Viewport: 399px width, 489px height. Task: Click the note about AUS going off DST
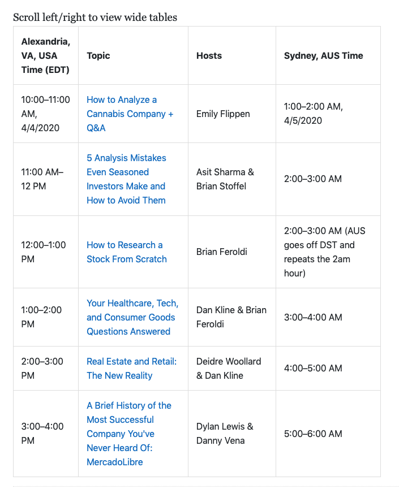coord(324,252)
